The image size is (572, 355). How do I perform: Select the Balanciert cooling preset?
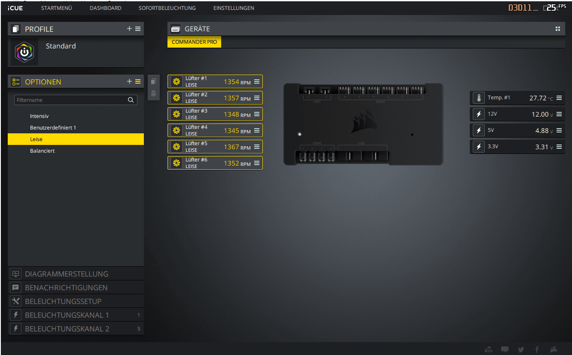(76, 151)
